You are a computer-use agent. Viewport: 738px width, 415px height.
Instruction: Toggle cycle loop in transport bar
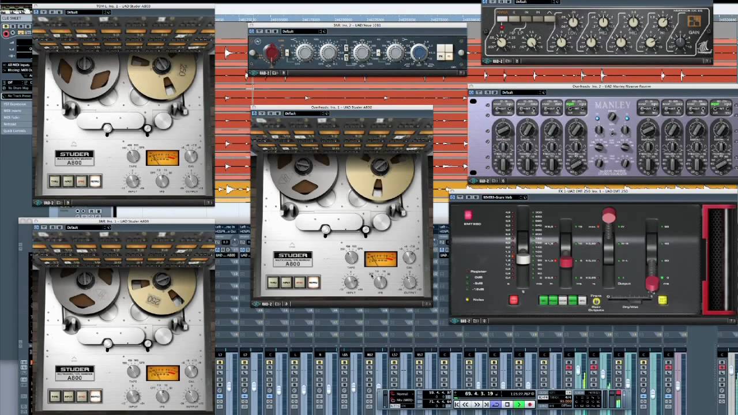(496, 405)
